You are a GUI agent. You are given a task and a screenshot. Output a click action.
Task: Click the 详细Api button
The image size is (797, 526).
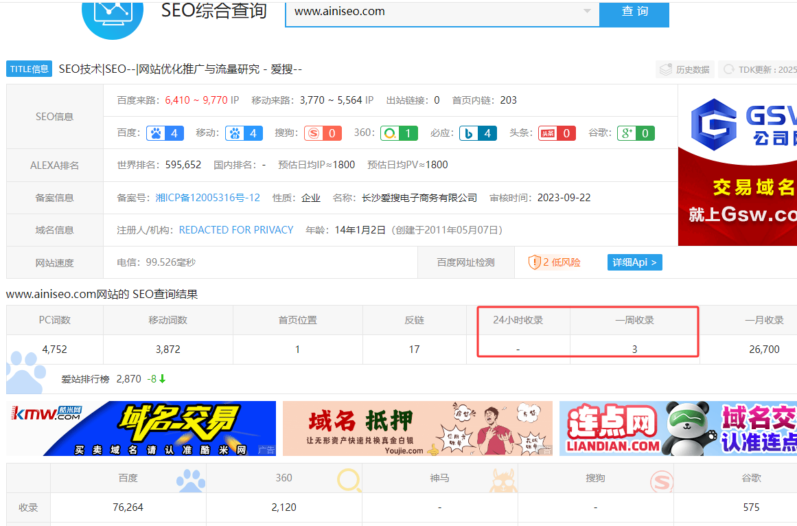[634, 262]
